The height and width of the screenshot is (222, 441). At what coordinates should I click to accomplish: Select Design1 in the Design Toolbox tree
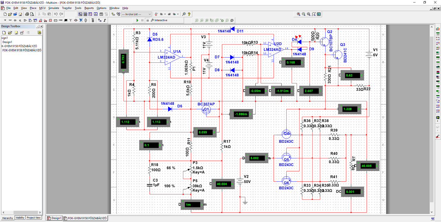coord(7,42)
